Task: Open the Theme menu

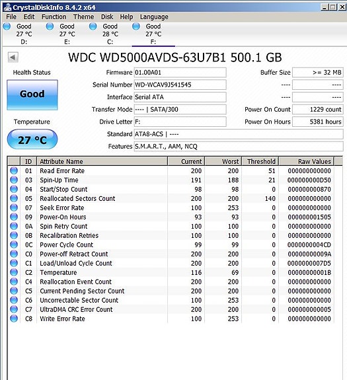Action: click(x=83, y=17)
